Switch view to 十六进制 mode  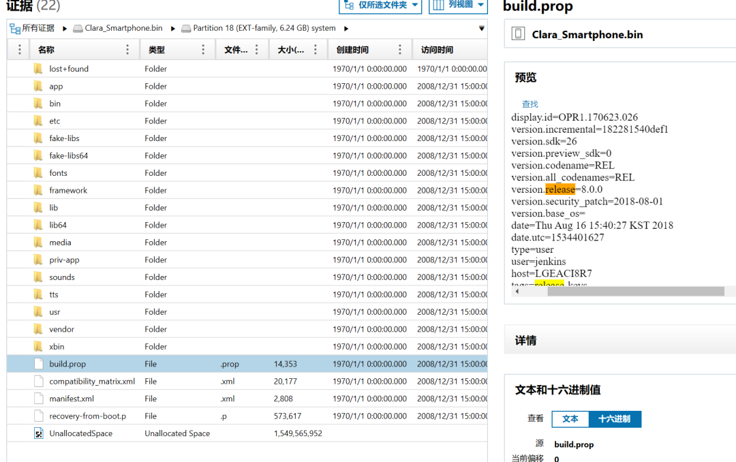(x=615, y=419)
